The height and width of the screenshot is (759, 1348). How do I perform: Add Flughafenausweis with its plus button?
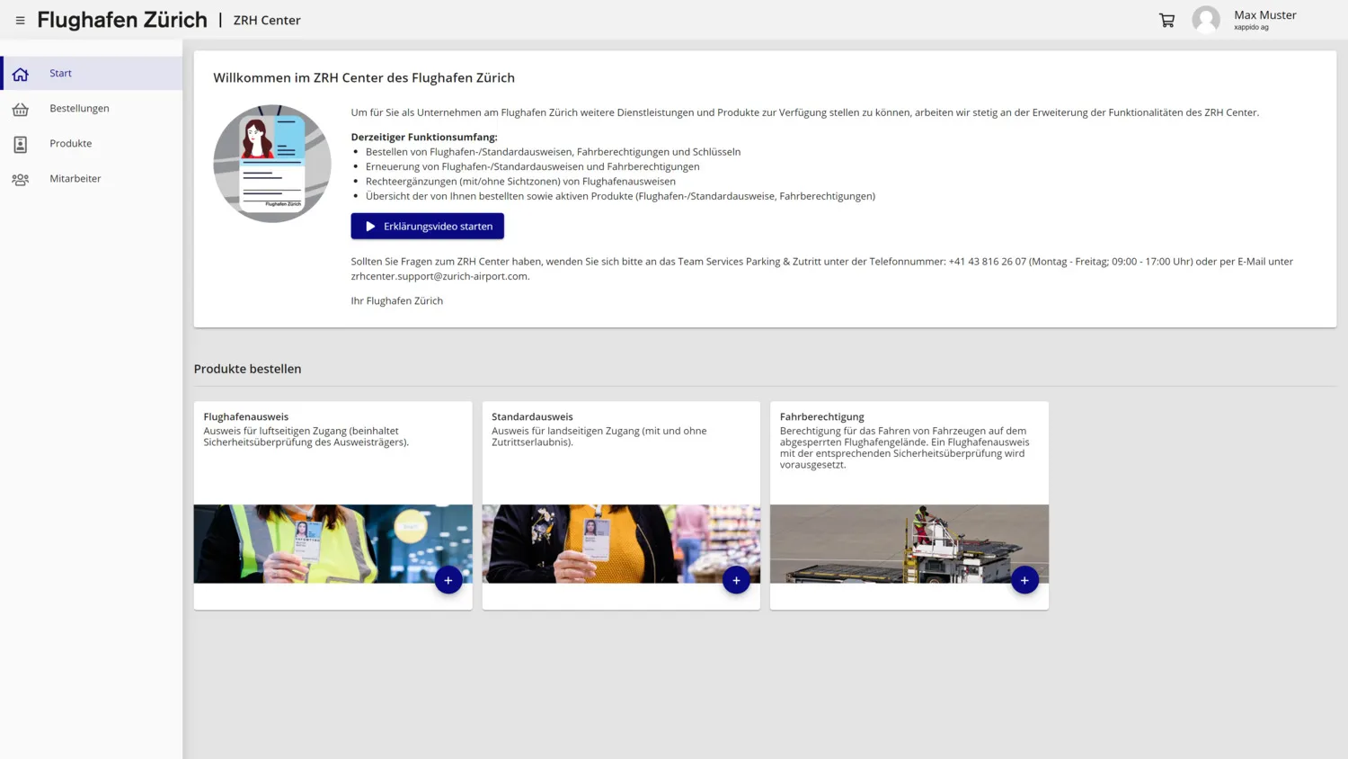point(448,580)
